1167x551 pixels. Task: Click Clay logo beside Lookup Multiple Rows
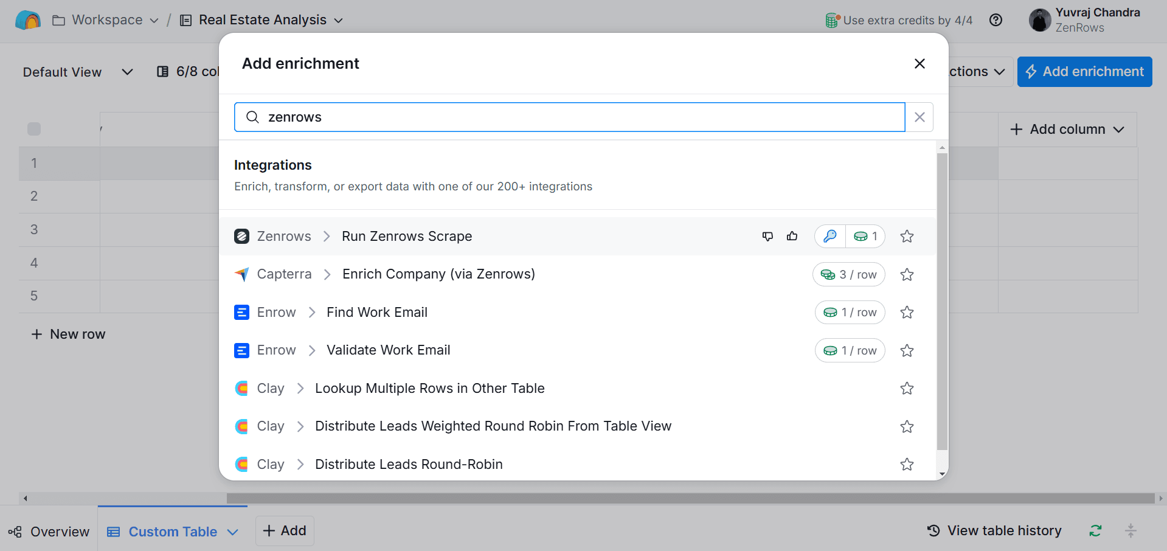pyautogui.click(x=241, y=388)
